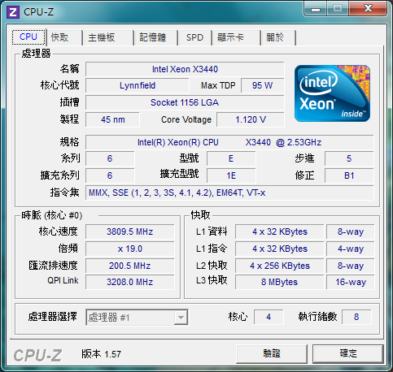Click the code name value Lynnfield
This screenshot has height=372, width=393.
click(138, 85)
